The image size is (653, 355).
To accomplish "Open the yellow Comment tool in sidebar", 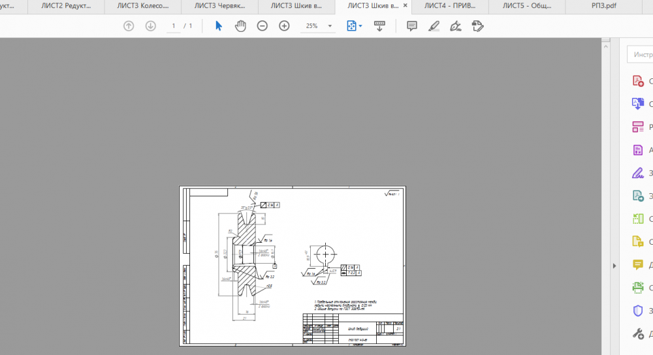I will [638, 264].
